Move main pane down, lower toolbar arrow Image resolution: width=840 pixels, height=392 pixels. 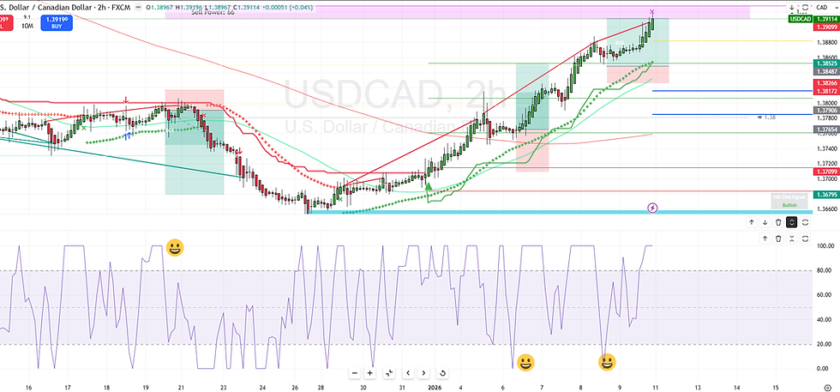click(x=765, y=222)
